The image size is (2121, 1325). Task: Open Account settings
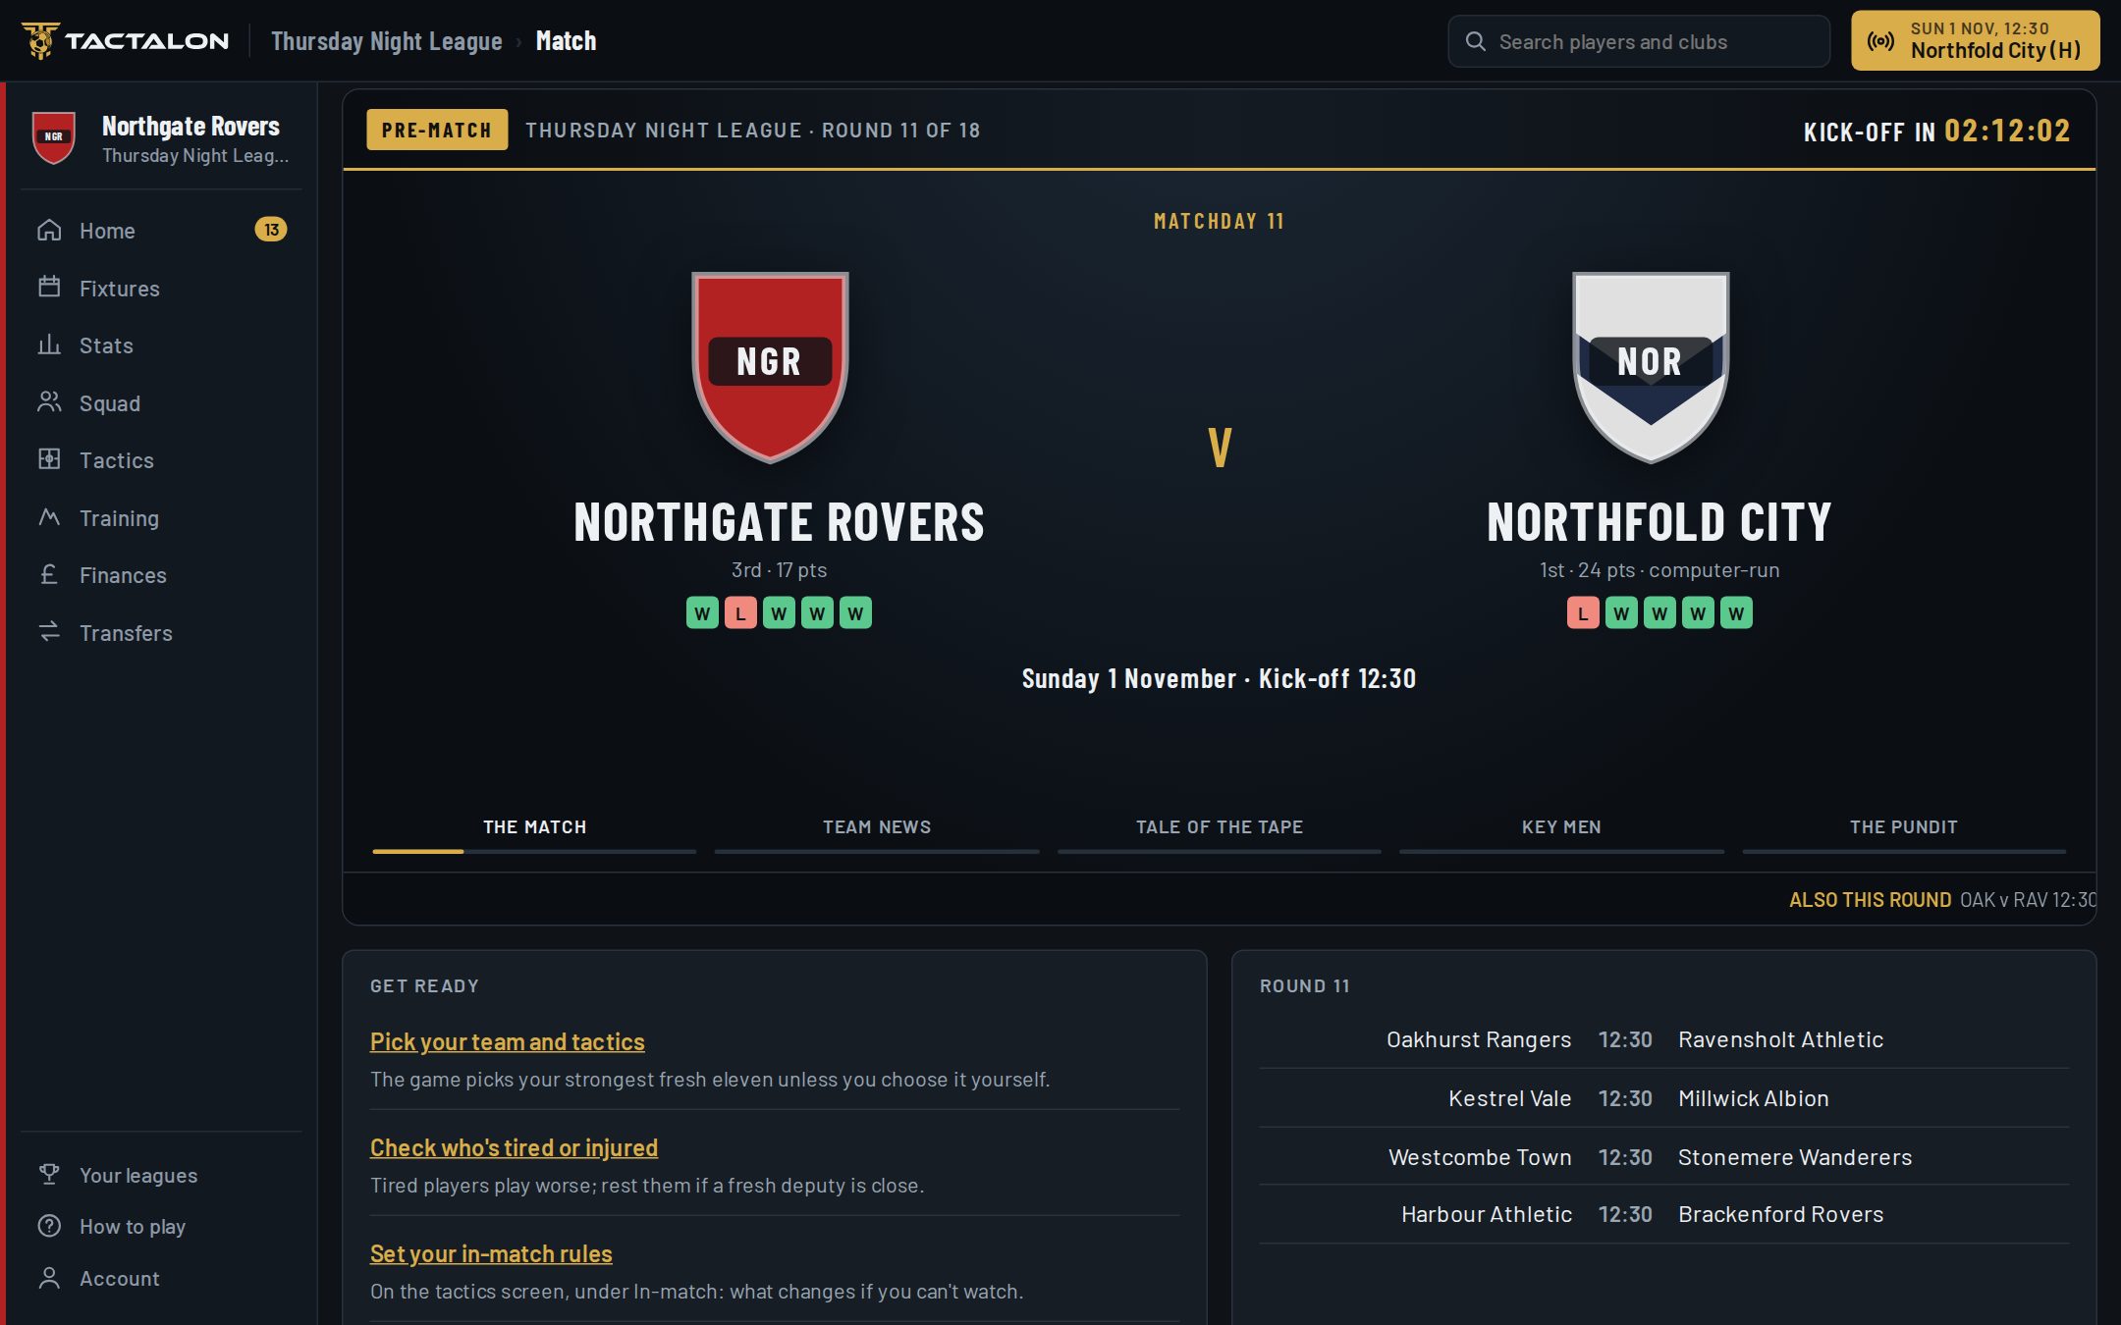[x=161, y=1278]
